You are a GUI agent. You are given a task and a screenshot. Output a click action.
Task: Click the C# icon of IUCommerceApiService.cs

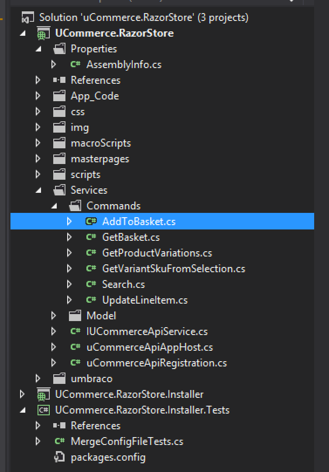pos(75,332)
